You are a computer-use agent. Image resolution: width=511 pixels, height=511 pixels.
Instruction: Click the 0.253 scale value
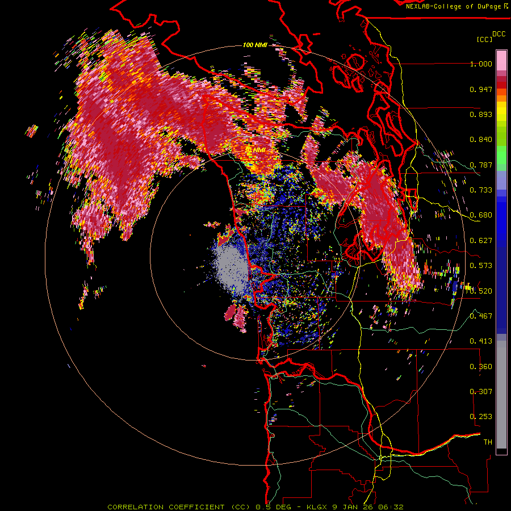pyautogui.click(x=481, y=417)
